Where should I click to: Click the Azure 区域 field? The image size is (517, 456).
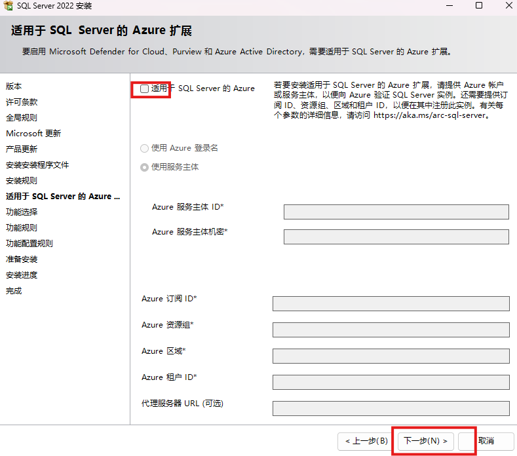(x=391, y=356)
